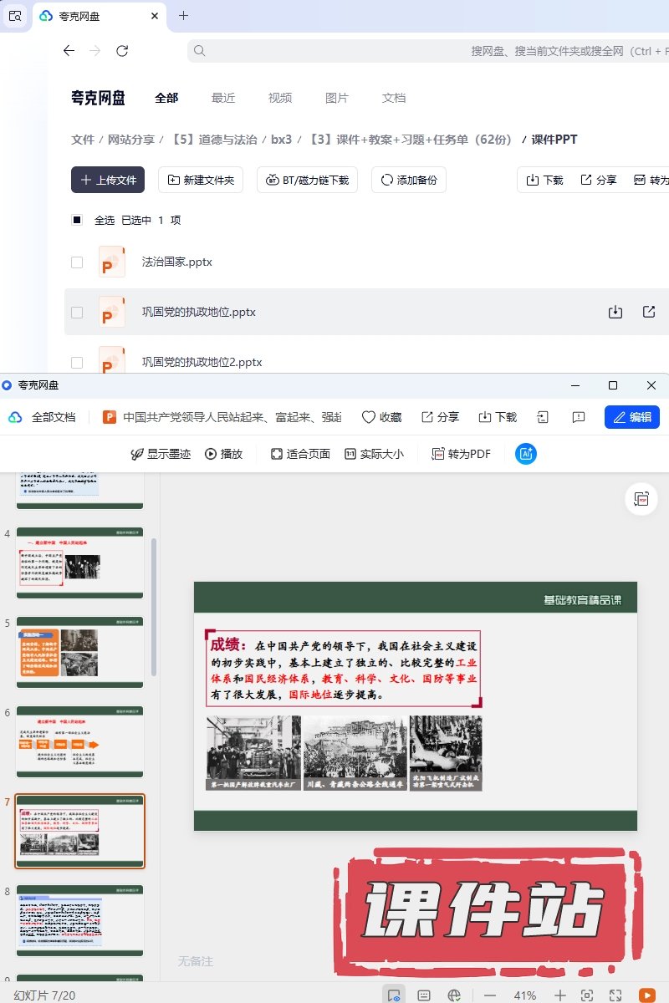
Task: Click the download icon on the 巩固党的执政地位.pptx row
Action: 615,312
